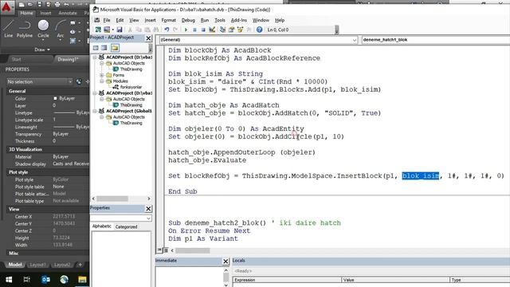Open VBA Help with the question mark icon

(x=259, y=29)
